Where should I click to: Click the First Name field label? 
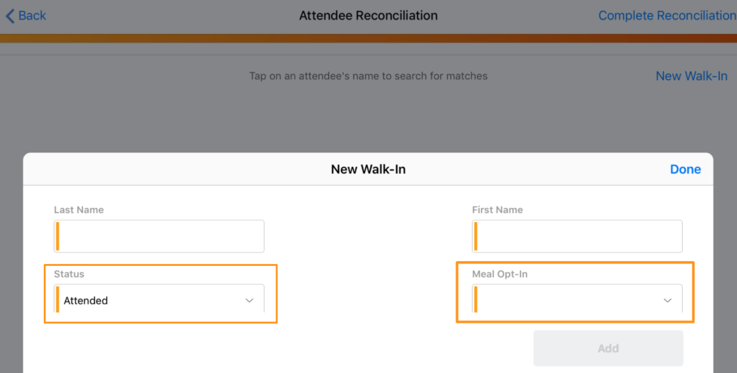coord(497,210)
